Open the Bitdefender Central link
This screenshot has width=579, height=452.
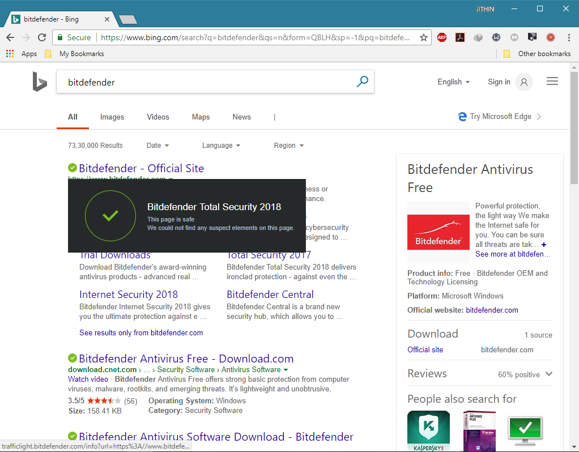click(270, 295)
